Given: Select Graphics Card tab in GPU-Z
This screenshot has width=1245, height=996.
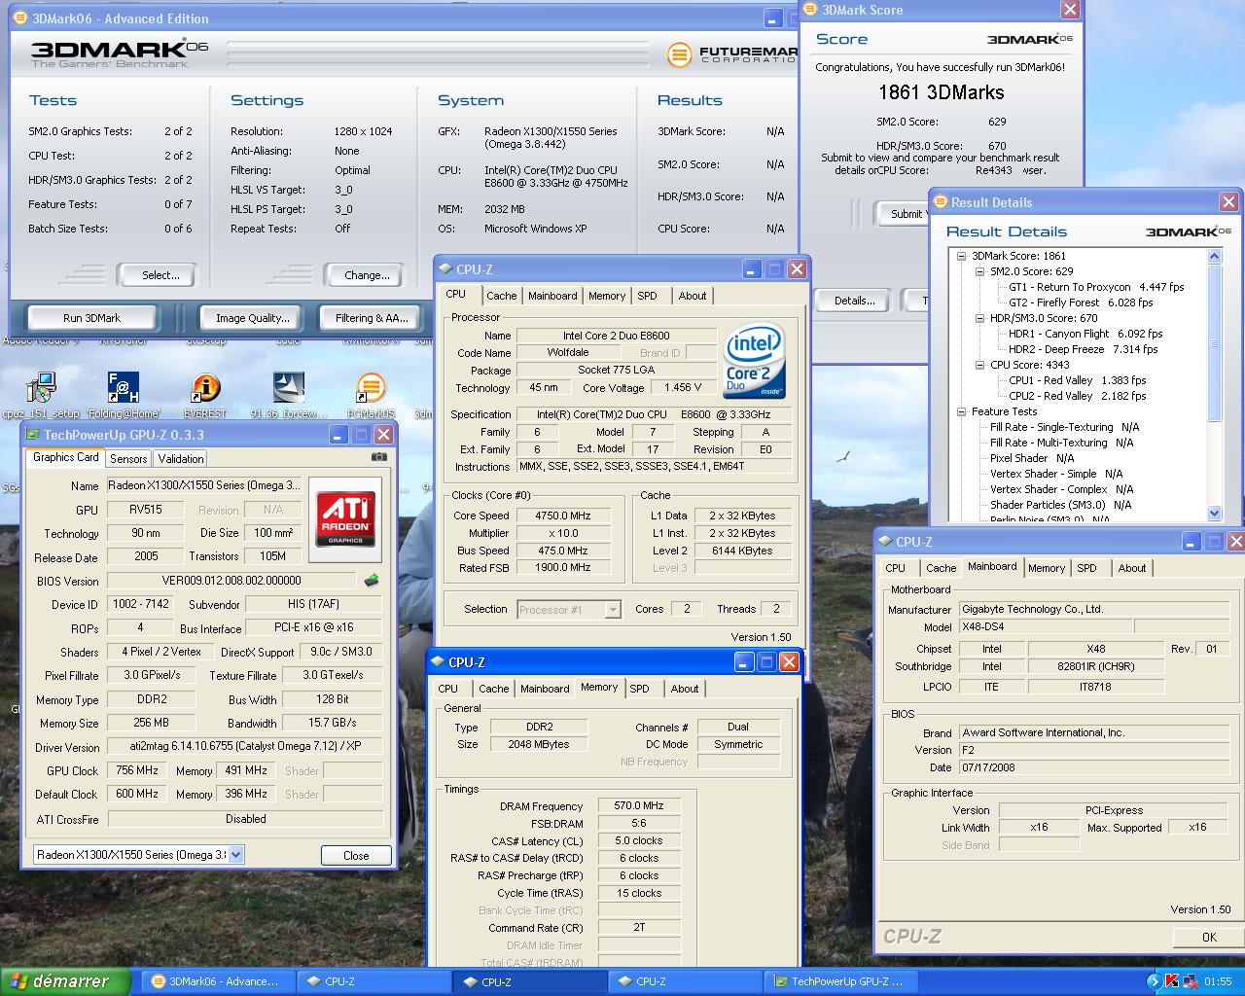Looking at the screenshot, I should click(65, 457).
